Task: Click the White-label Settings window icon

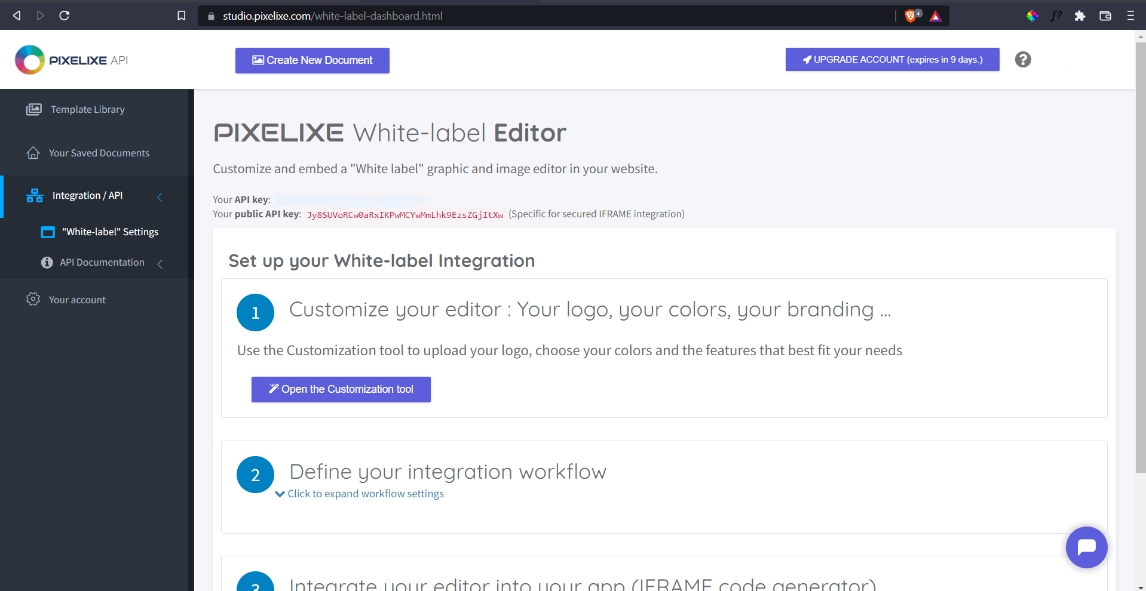Action: pos(48,232)
